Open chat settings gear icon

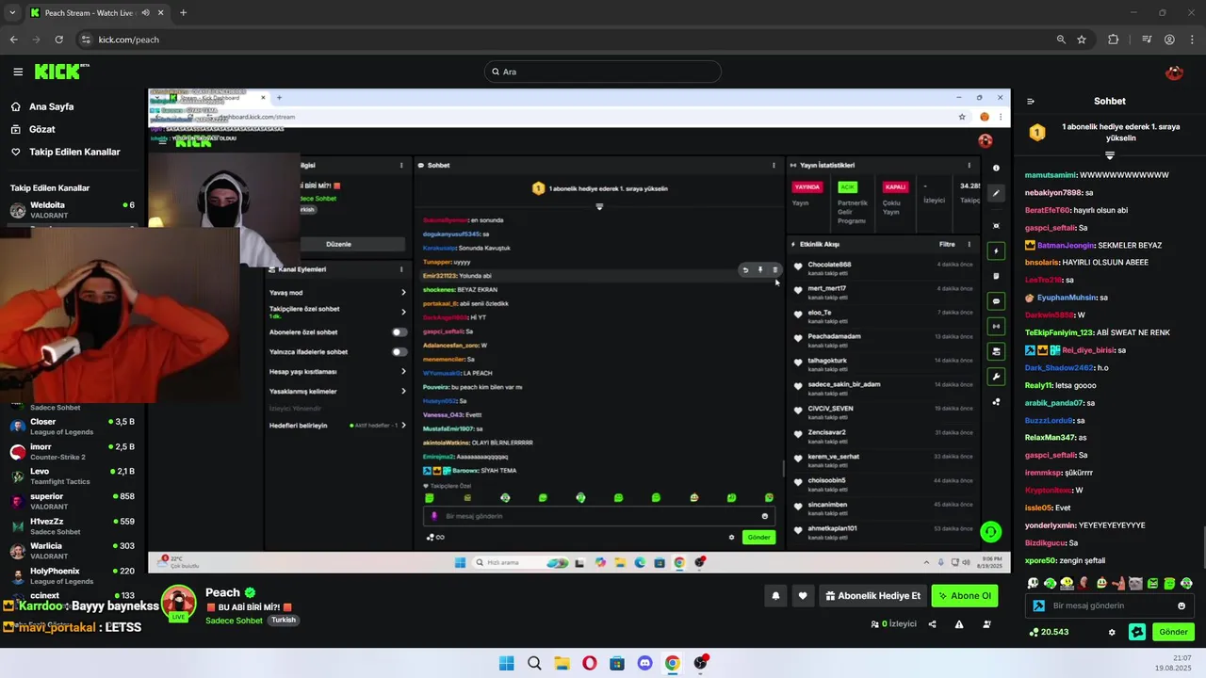1112,632
